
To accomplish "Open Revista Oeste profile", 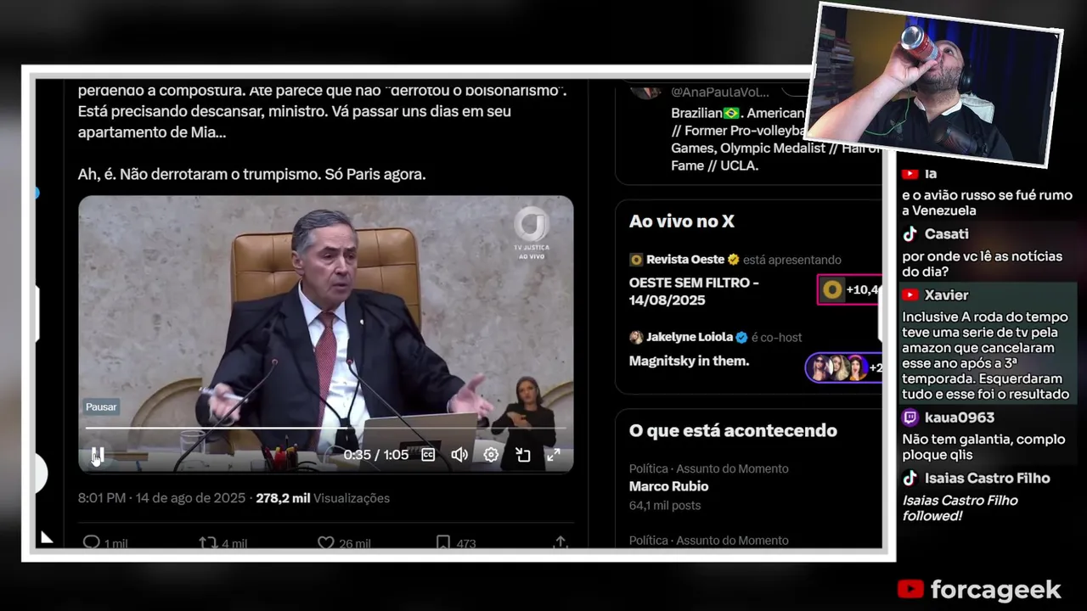I will point(684,260).
